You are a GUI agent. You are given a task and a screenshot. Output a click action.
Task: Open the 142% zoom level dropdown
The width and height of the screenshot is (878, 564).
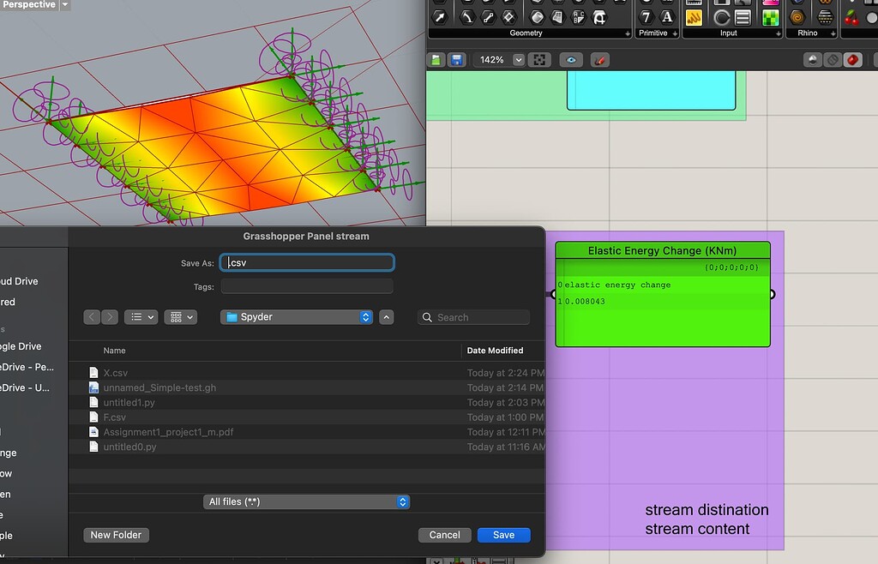tap(518, 60)
